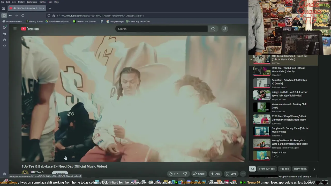
Task: Play 3200 Tre Keep Winning video
Action: click(x=283, y=120)
